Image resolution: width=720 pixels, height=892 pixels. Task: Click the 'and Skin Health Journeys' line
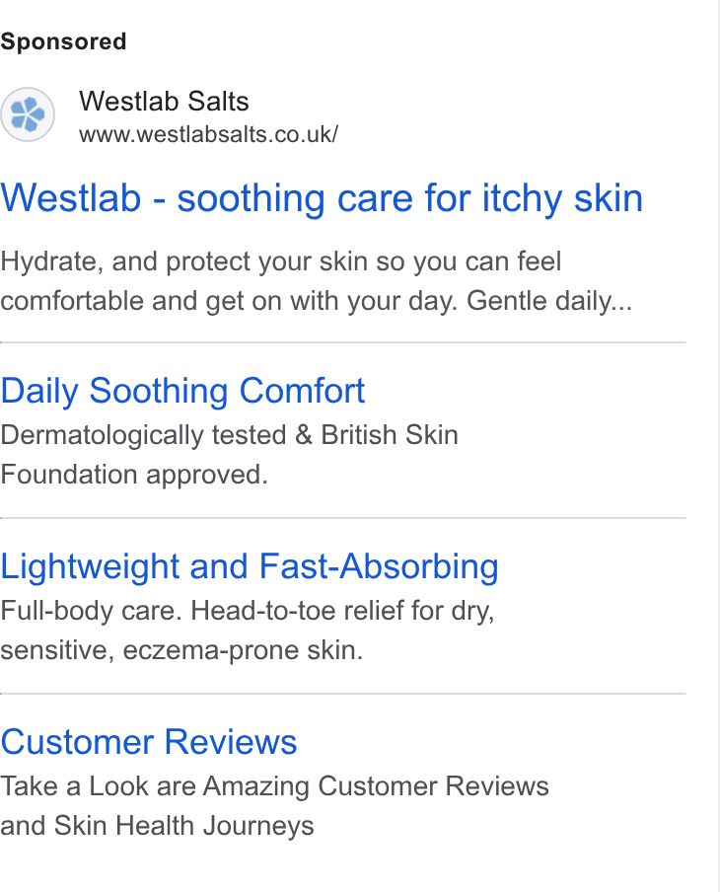(x=157, y=826)
